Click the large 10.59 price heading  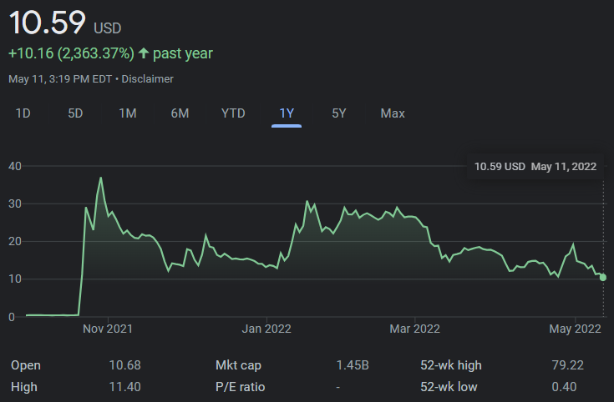(x=48, y=23)
